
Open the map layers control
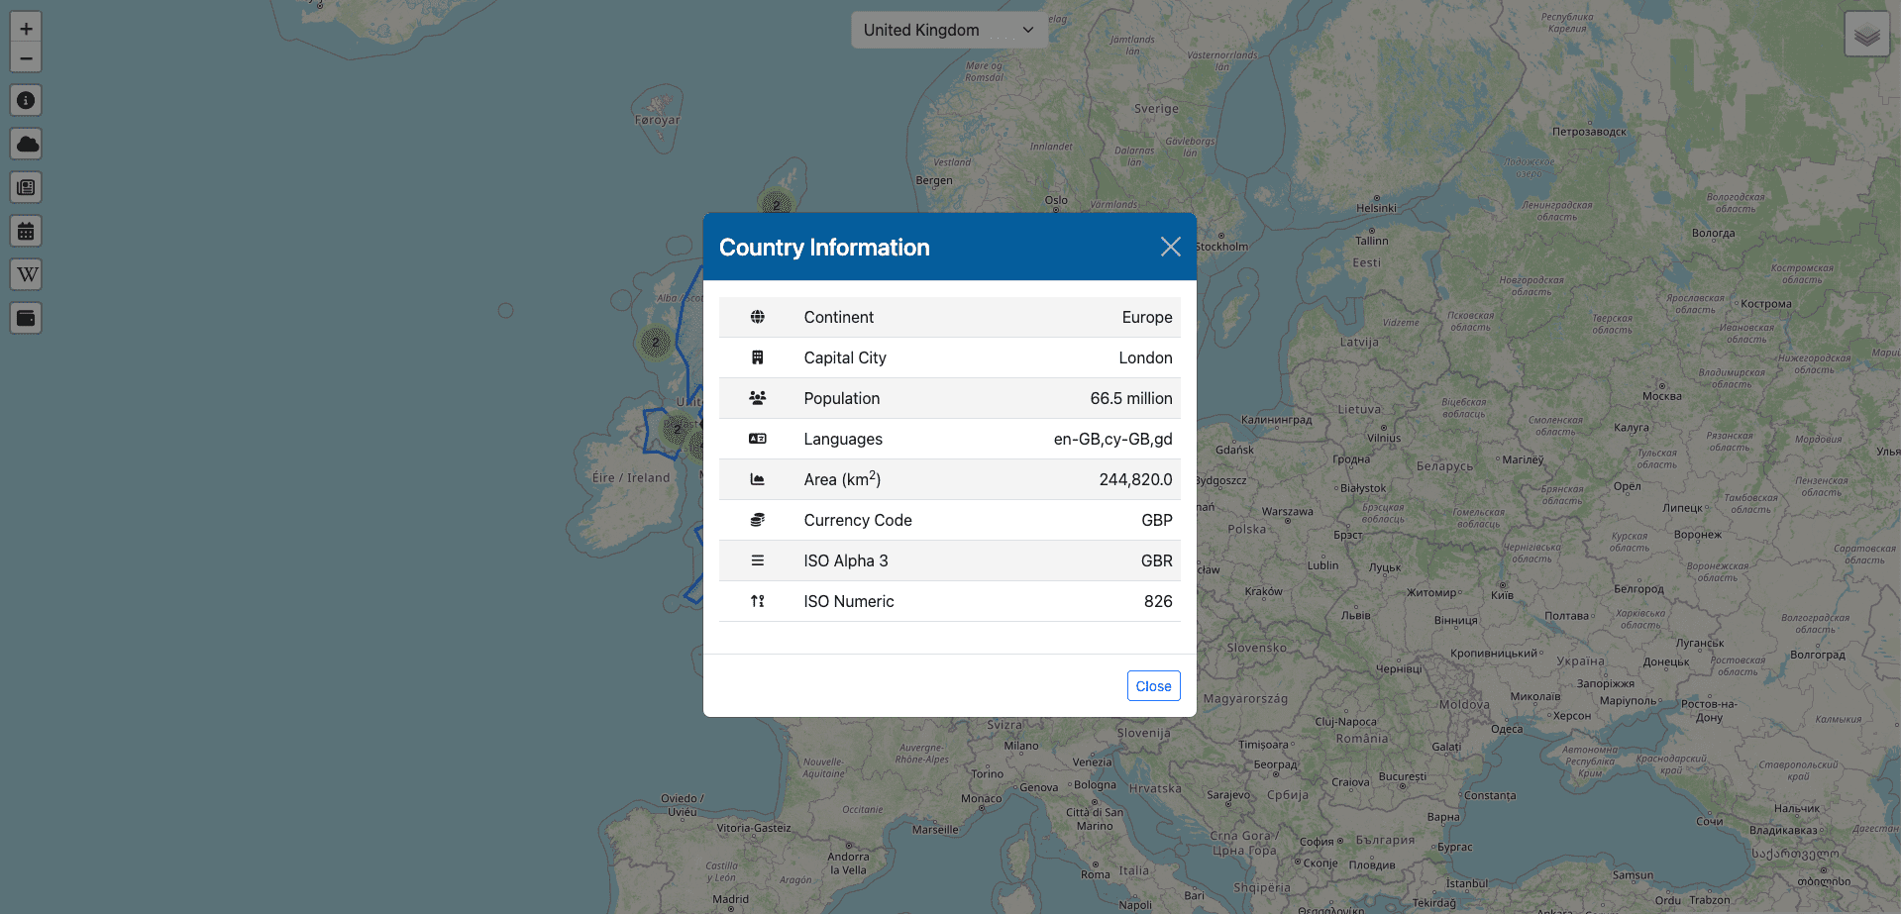(1866, 35)
